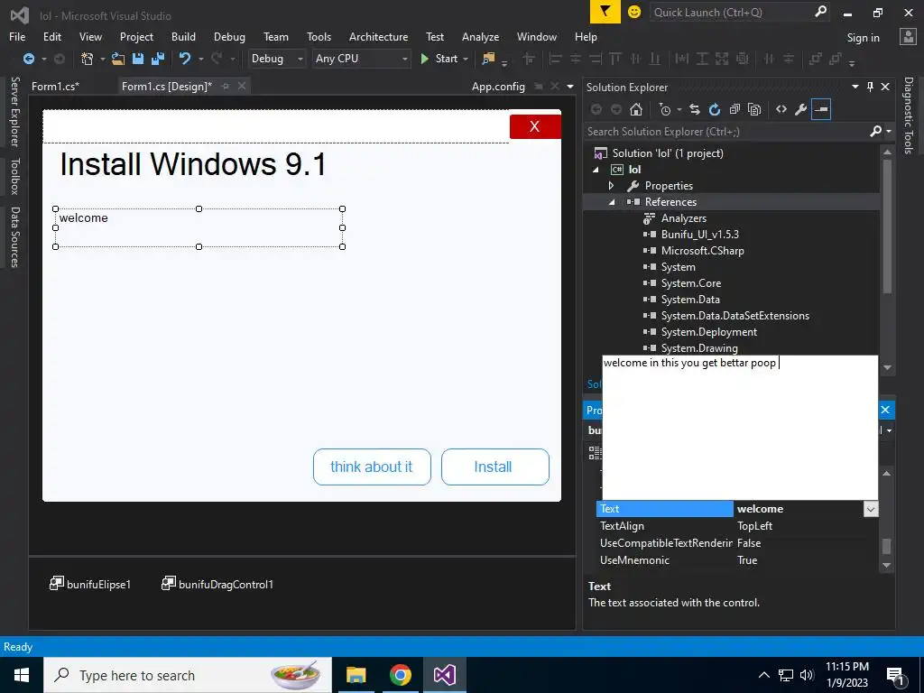Open File Explorer from the taskbar

point(356,675)
